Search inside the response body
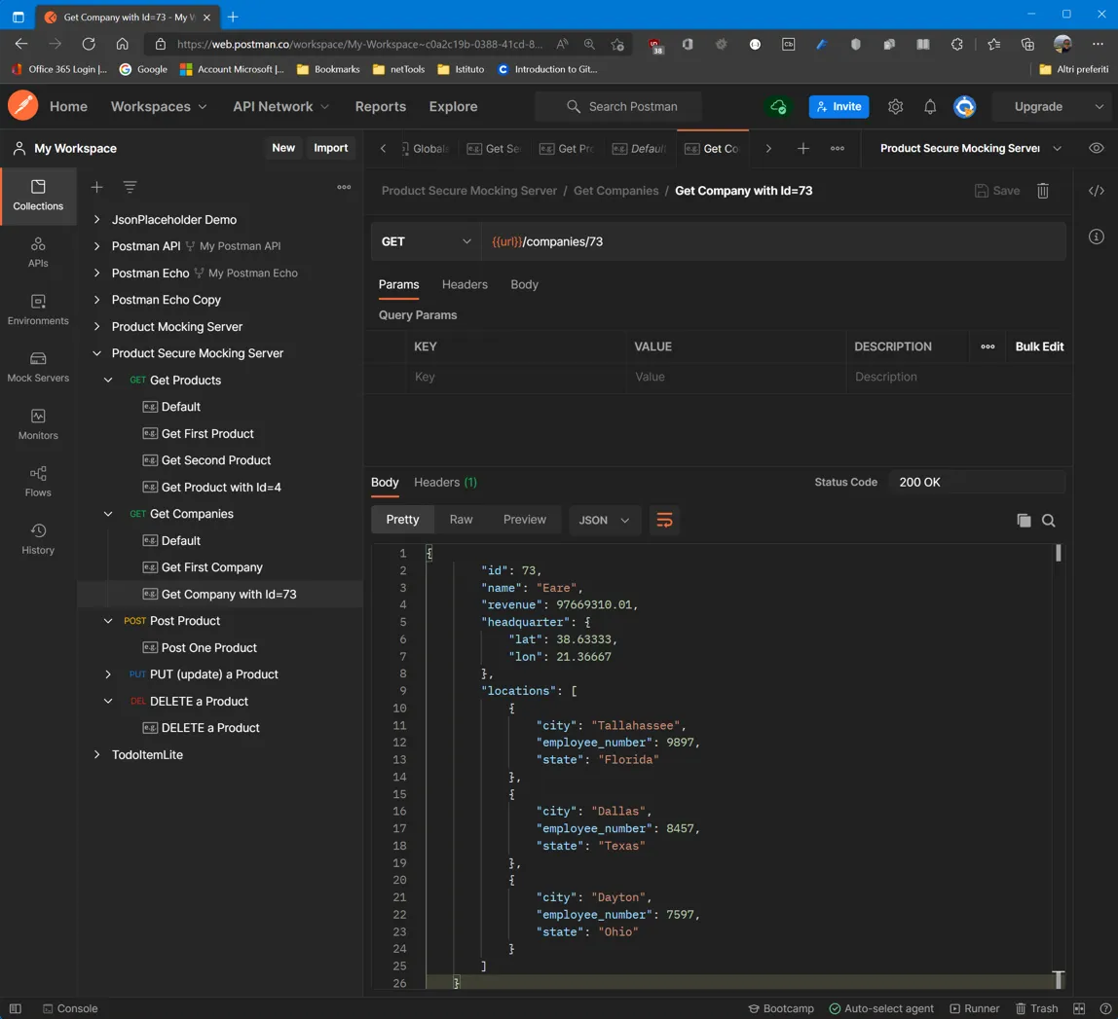The width and height of the screenshot is (1118, 1019). pyautogui.click(x=1048, y=520)
